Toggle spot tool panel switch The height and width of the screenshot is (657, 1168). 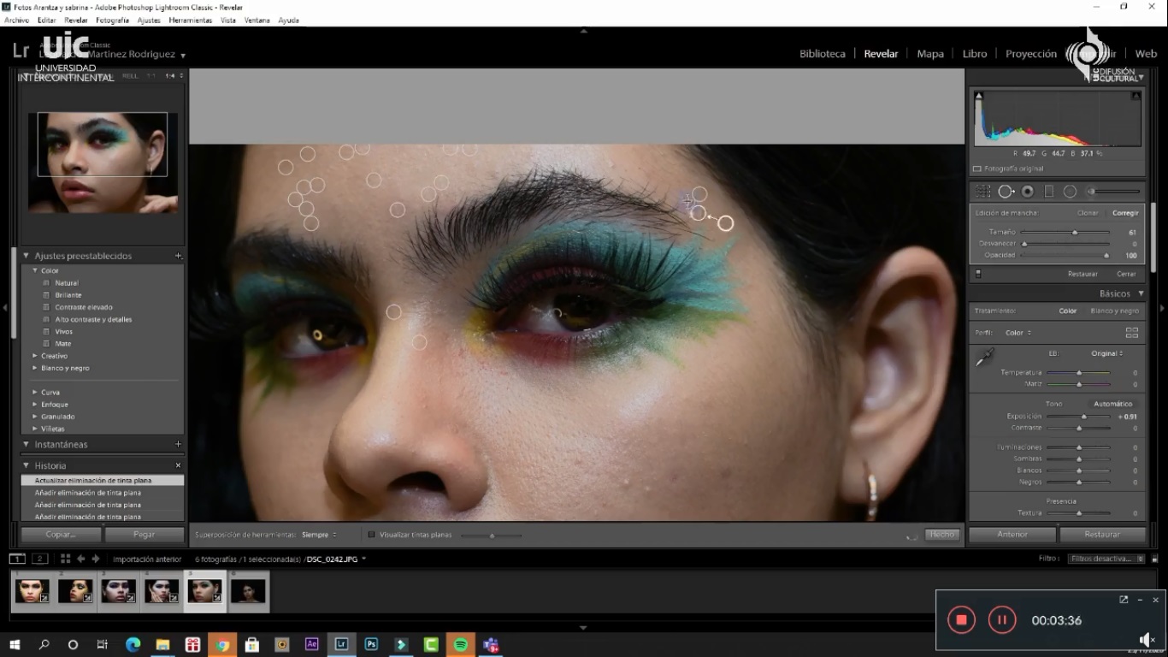coord(978,274)
